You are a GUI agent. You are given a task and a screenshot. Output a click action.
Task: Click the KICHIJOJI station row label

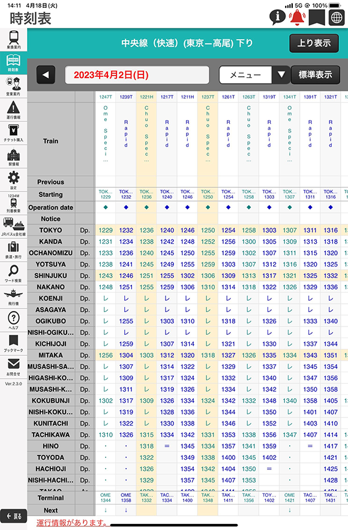pos(50,344)
